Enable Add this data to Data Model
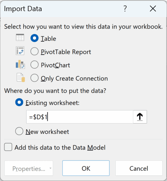This screenshot has height=181, width=167. pyautogui.click(x=8, y=147)
